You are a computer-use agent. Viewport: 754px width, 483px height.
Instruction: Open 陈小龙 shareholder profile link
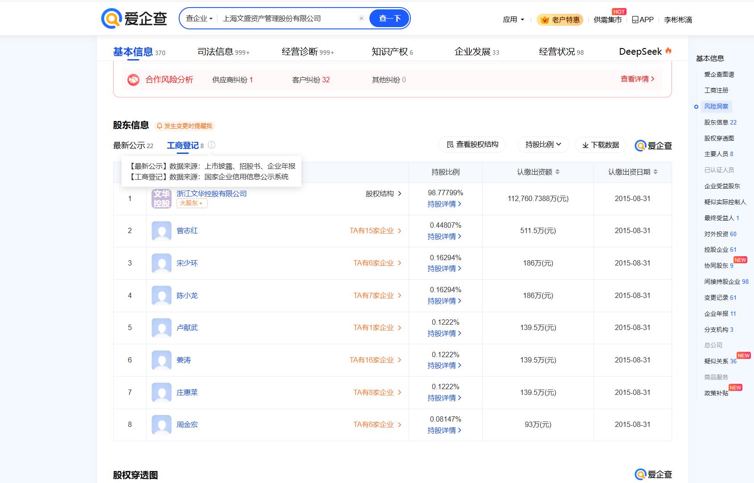click(x=187, y=296)
